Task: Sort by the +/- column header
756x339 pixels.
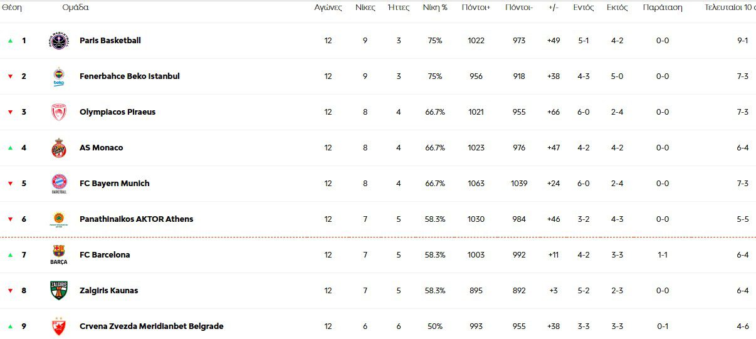Action: [553, 8]
